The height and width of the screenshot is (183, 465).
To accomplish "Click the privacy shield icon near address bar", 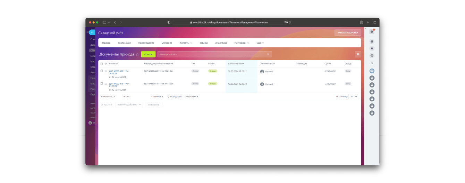I will pyautogui.click(x=169, y=22).
